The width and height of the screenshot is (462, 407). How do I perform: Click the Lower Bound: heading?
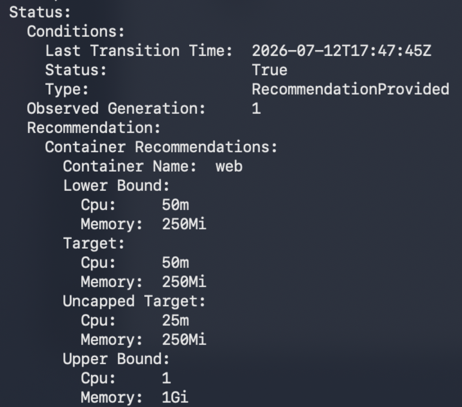pos(116,186)
